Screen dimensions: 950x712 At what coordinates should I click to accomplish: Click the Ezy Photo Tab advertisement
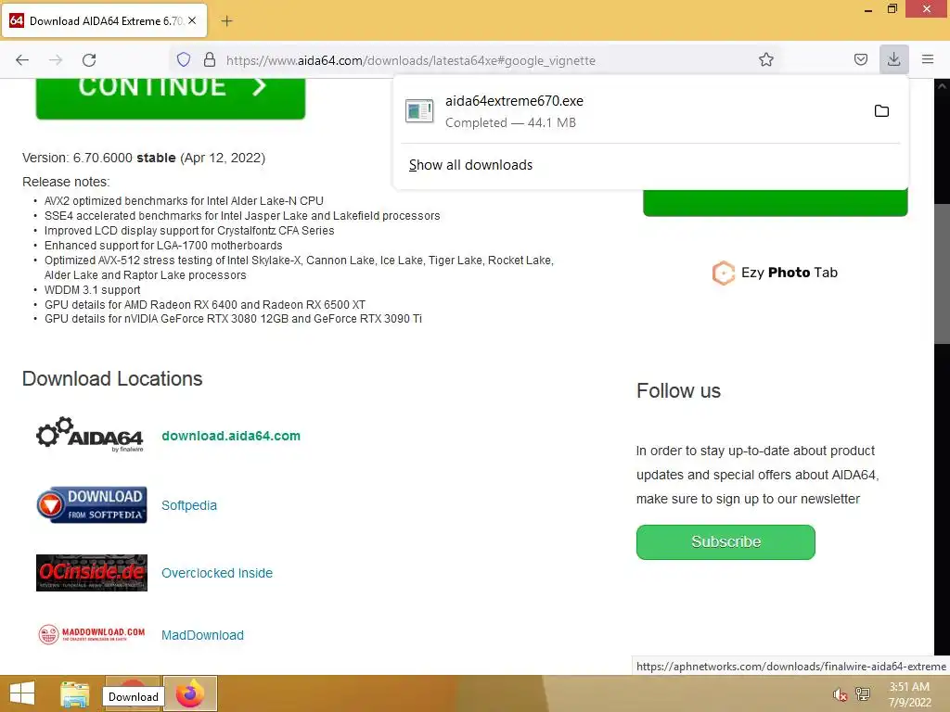[x=775, y=273]
